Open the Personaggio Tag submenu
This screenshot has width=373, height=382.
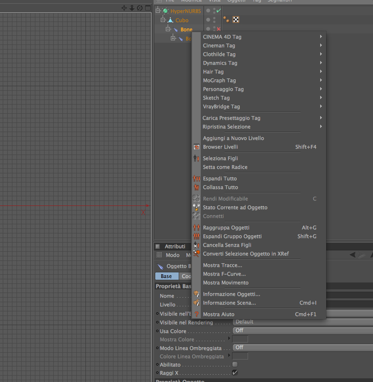(259, 89)
